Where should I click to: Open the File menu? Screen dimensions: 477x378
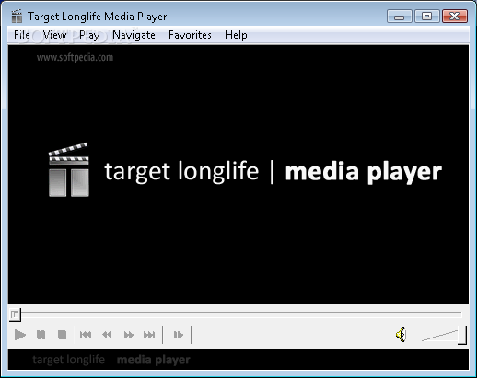(22, 35)
